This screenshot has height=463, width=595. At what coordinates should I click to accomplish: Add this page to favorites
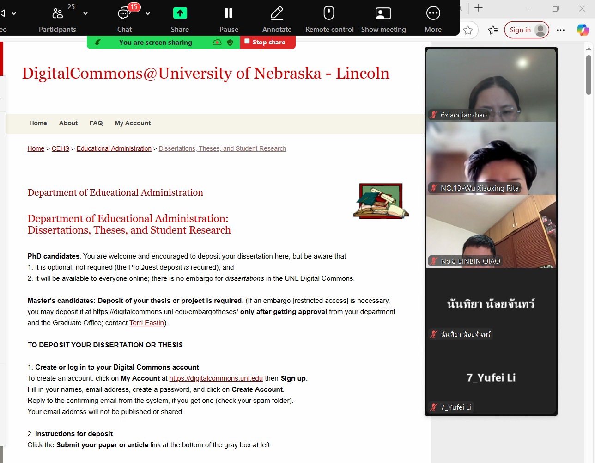[468, 30]
